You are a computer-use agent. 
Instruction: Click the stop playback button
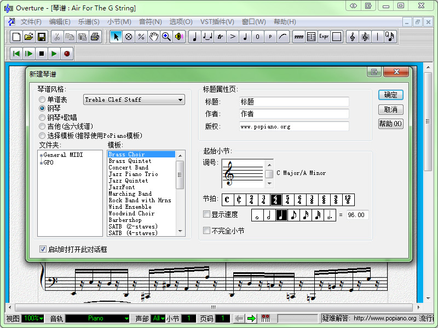coord(42,54)
